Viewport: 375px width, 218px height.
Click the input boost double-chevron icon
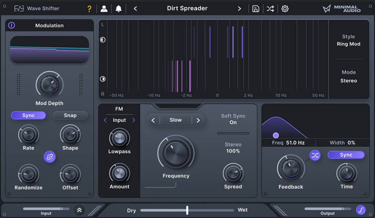pos(79,210)
